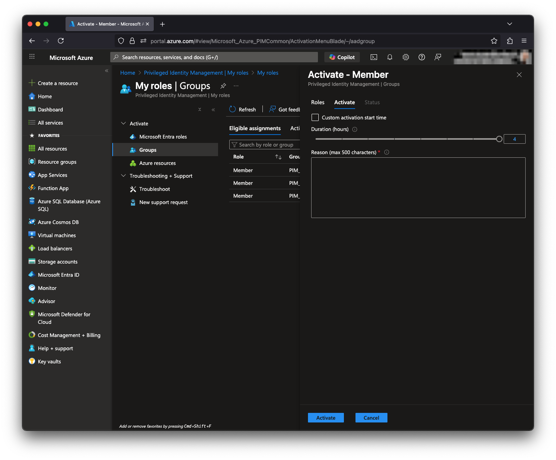Click the Refresh icon in toolbar
Viewport: 556px width, 460px height.
(233, 109)
